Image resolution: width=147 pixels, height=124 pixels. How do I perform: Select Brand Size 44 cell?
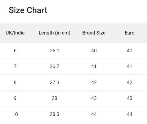pyautogui.click(x=94, y=114)
